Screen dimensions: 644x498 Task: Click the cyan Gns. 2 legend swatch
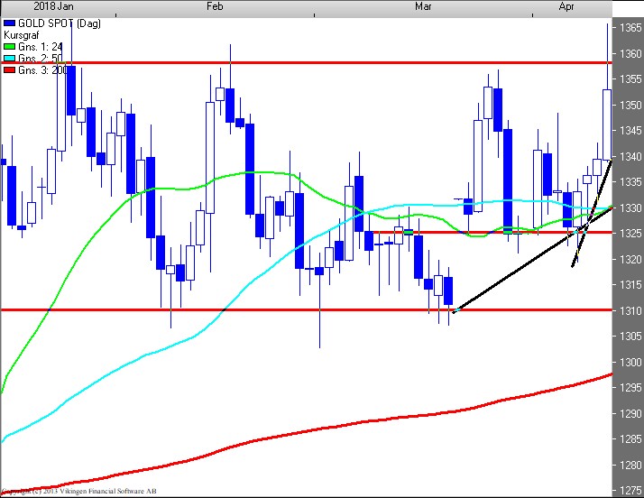[9, 58]
